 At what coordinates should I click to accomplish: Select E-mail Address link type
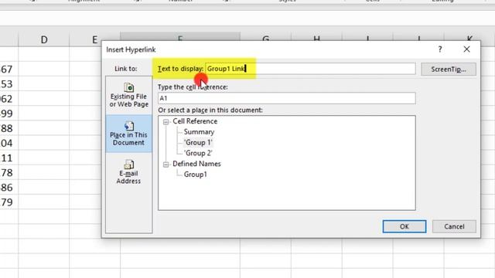tap(129, 172)
